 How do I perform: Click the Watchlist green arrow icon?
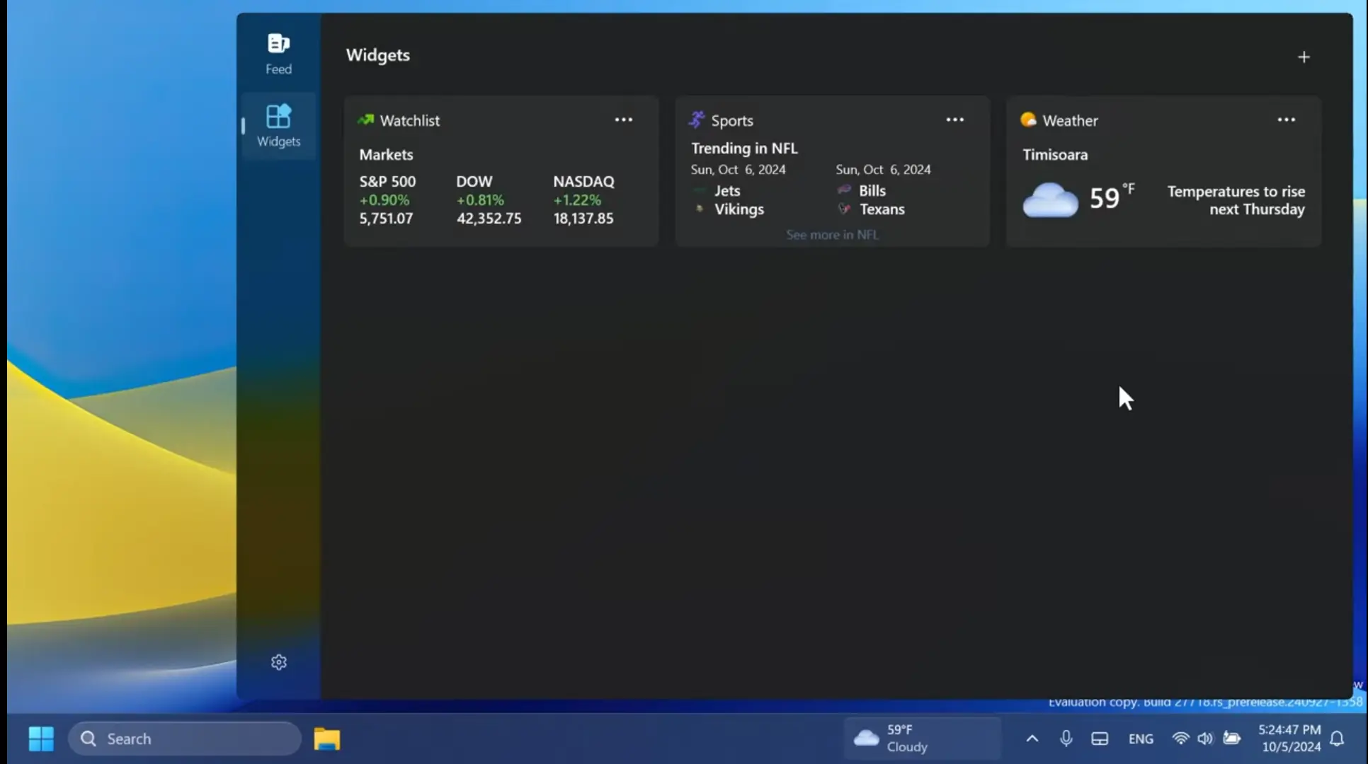point(365,120)
